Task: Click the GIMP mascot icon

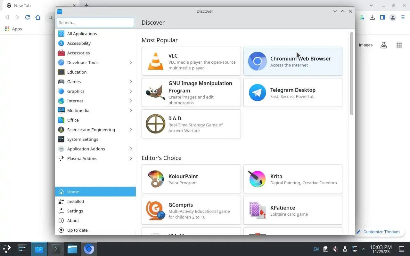Action: tap(156, 92)
